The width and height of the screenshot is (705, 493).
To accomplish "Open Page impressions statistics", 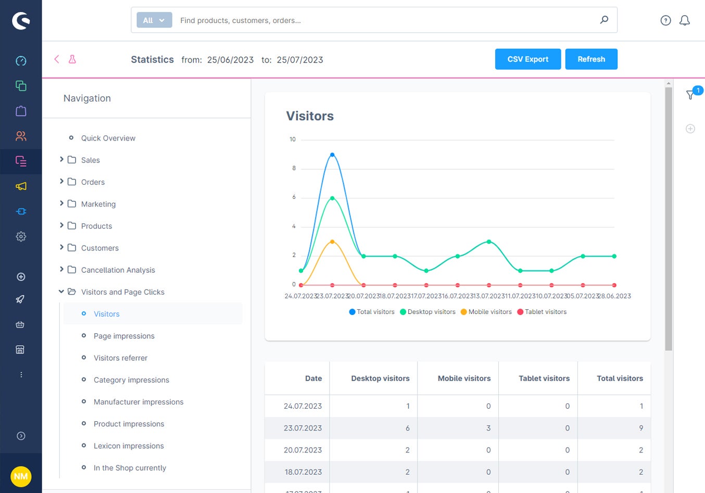I will pos(124,336).
